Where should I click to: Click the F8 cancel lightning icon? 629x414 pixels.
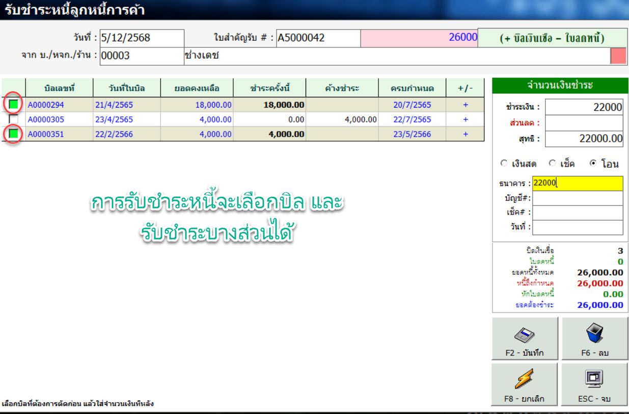pyautogui.click(x=525, y=380)
